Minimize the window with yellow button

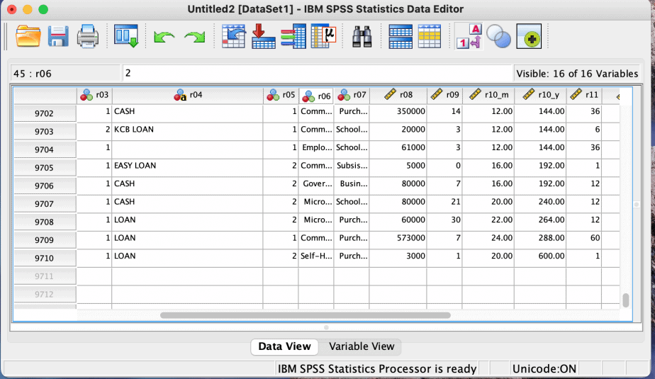point(28,10)
